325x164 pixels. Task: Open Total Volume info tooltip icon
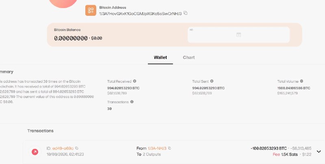click(301, 81)
